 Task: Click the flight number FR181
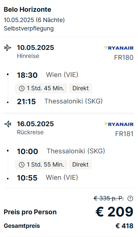point(124,134)
